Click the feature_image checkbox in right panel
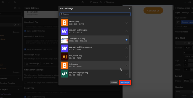The image size is (193, 98). tap(177, 8)
